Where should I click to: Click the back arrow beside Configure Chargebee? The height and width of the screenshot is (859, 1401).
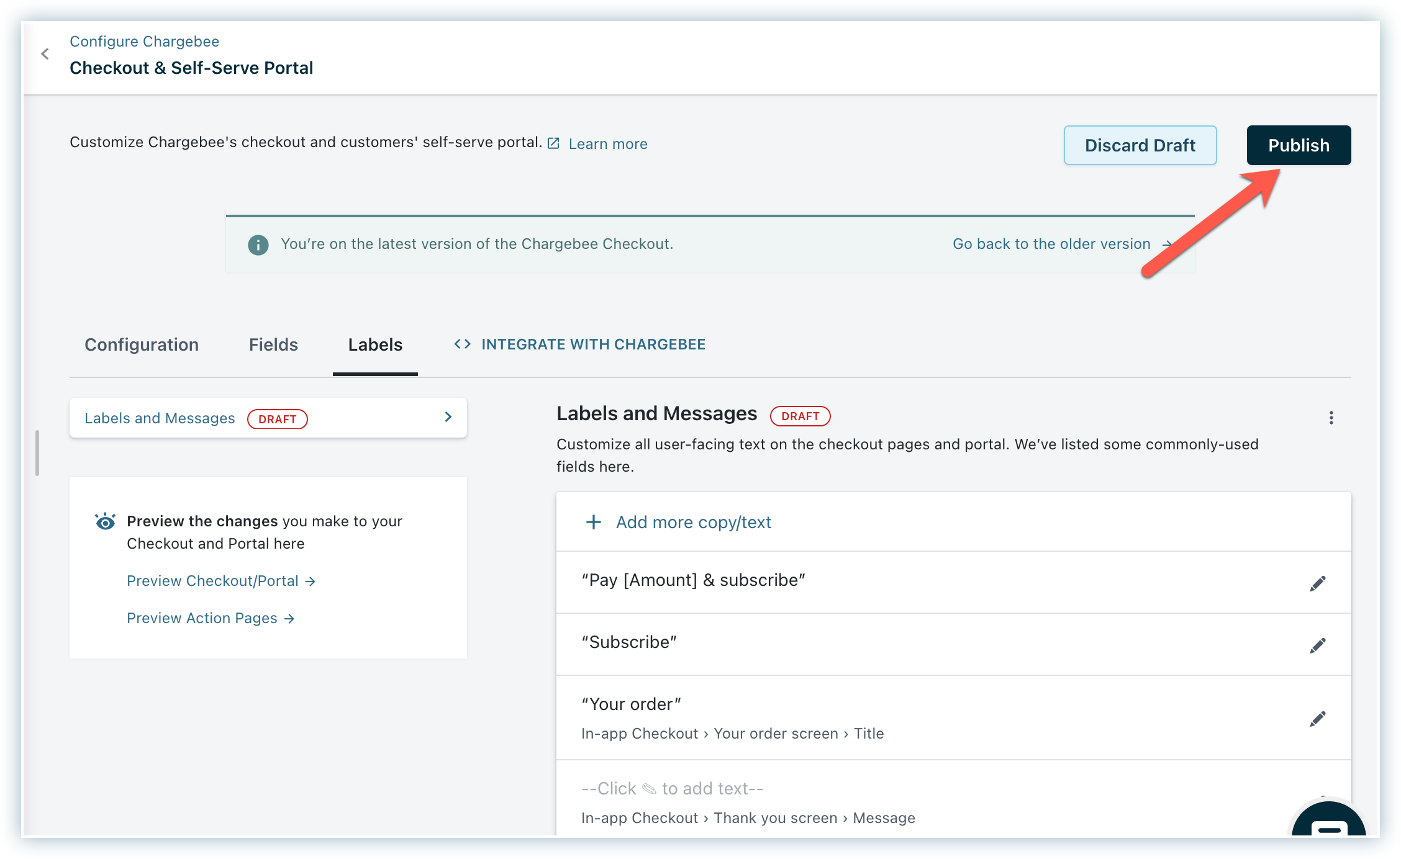point(45,54)
